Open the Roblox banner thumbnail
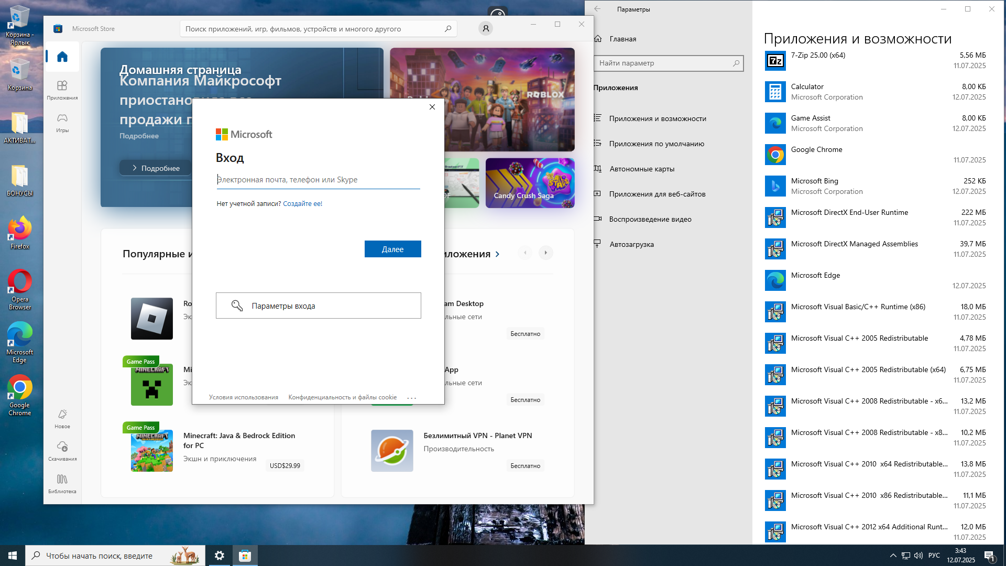Image resolution: width=1006 pixels, height=566 pixels. [482, 100]
